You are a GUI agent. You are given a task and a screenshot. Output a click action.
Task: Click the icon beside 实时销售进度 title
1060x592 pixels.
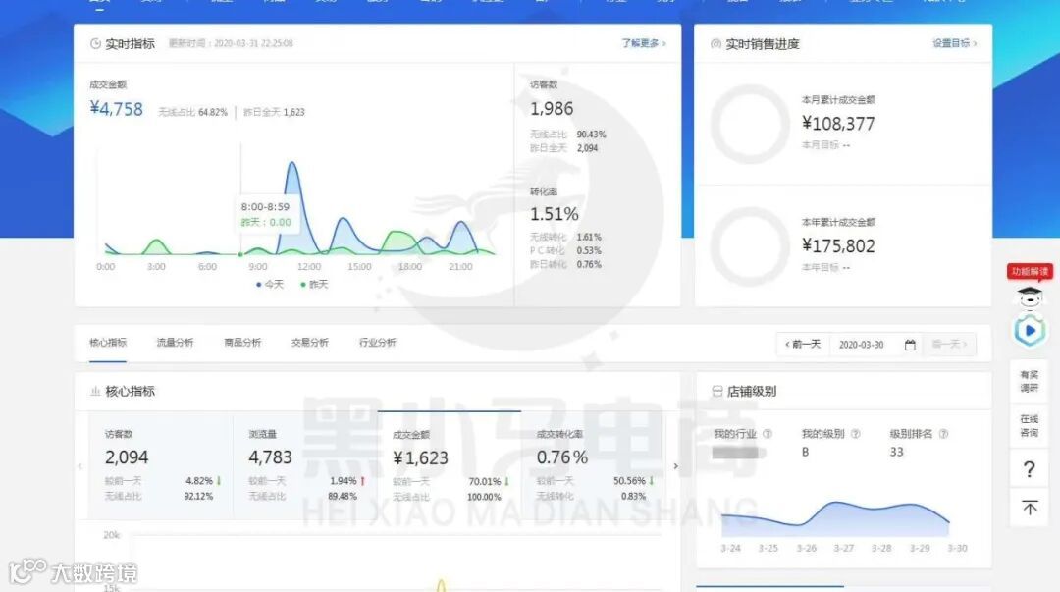pos(715,44)
